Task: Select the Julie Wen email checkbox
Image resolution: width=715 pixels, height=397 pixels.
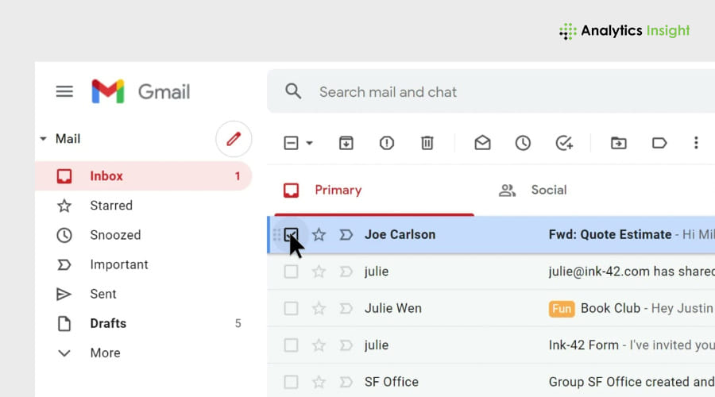Action: coord(291,309)
